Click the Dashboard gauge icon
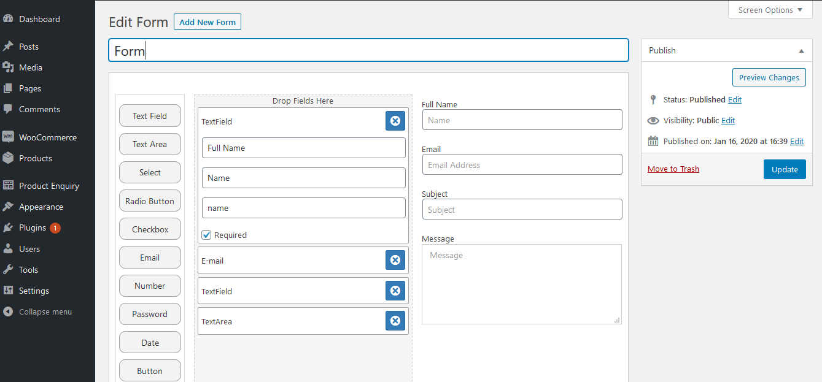 click(x=8, y=19)
